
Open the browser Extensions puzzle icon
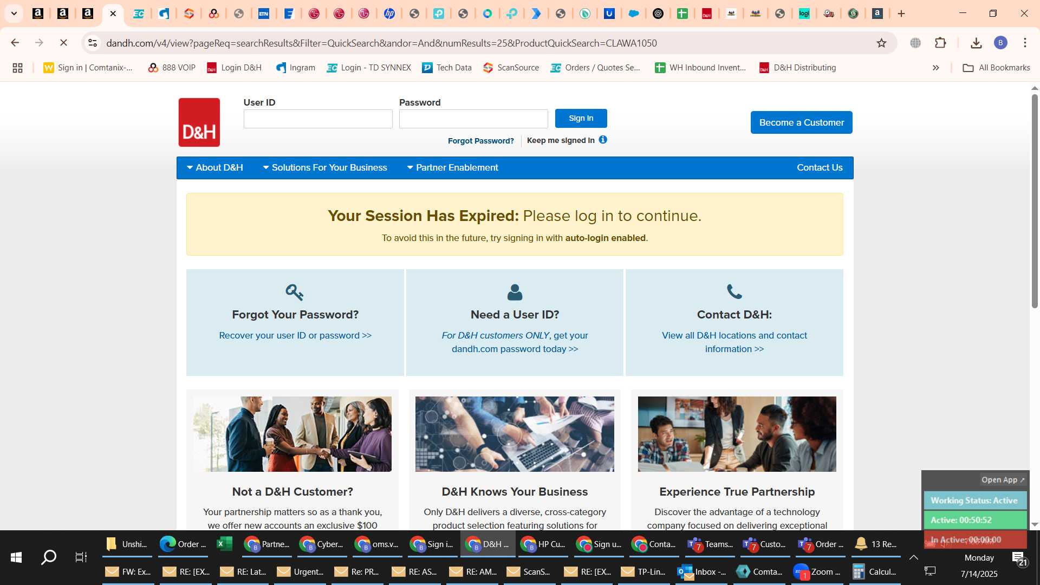(x=941, y=43)
